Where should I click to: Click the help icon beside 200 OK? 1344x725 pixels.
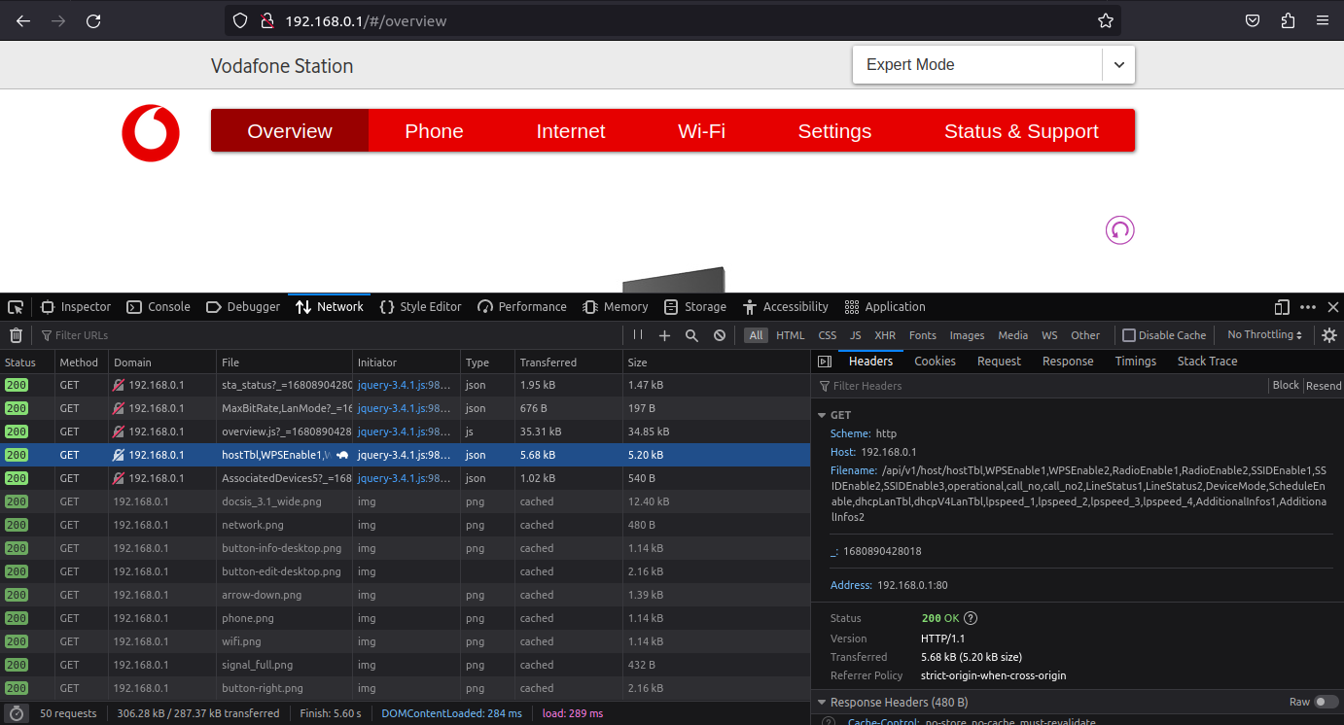[x=971, y=618]
